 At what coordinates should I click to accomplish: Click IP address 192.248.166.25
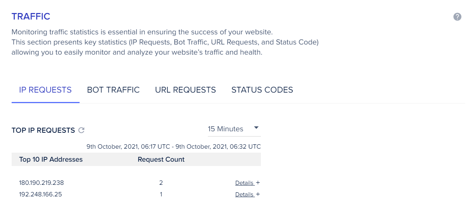pyautogui.click(x=40, y=194)
